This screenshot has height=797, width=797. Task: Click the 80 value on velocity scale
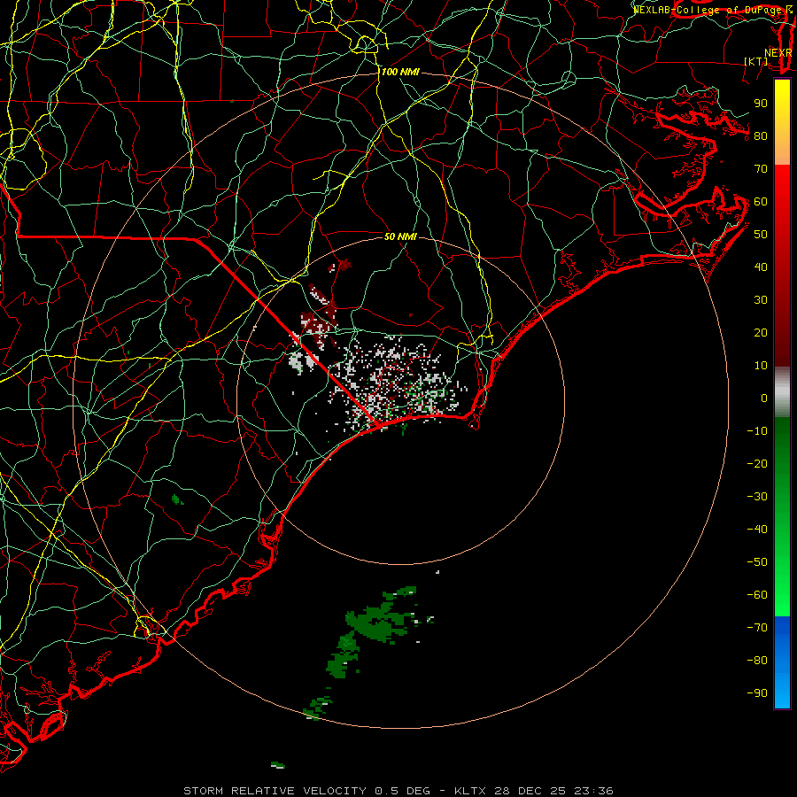(761, 136)
